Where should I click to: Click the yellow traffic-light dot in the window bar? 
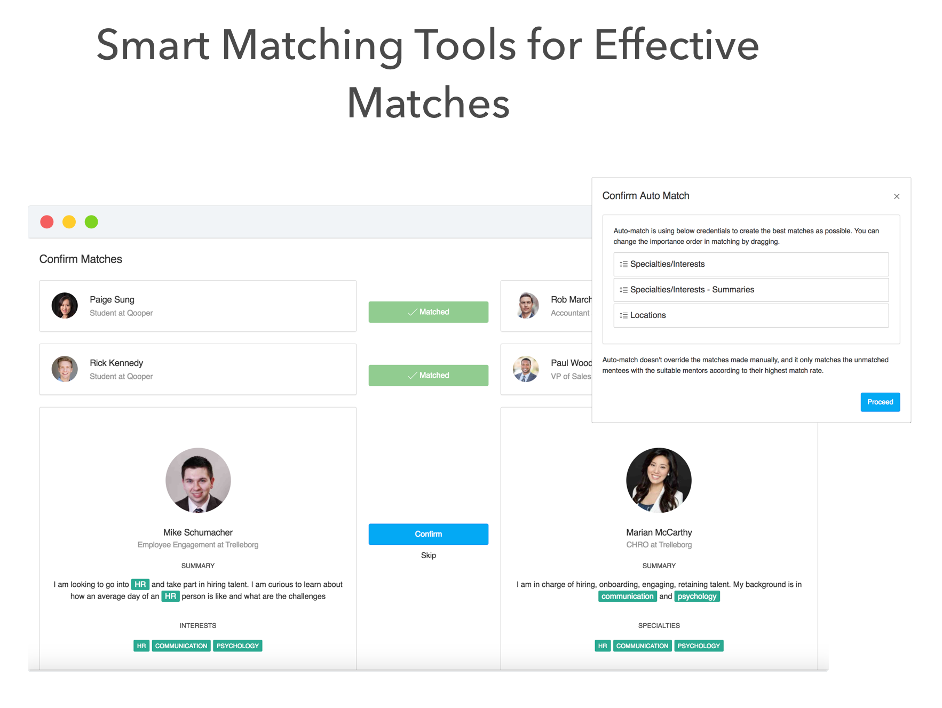pos(69,221)
